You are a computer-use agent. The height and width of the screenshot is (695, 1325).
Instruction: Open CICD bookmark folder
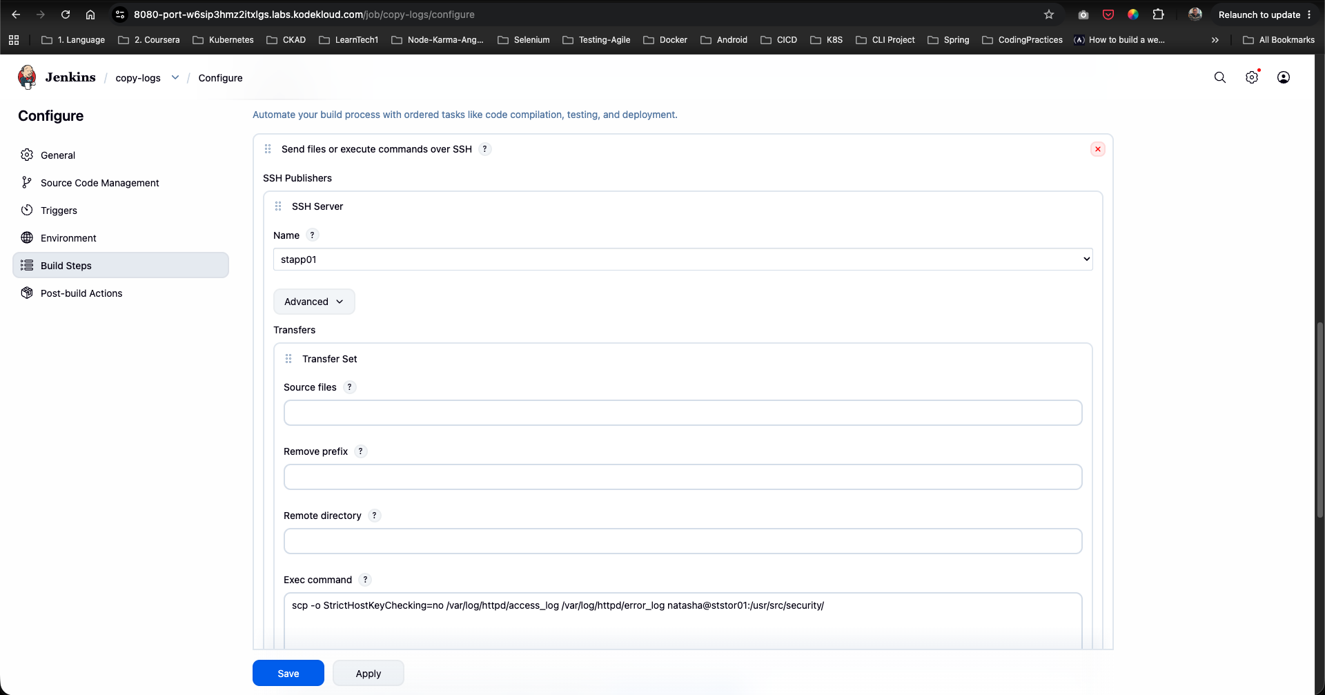click(778, 40)
